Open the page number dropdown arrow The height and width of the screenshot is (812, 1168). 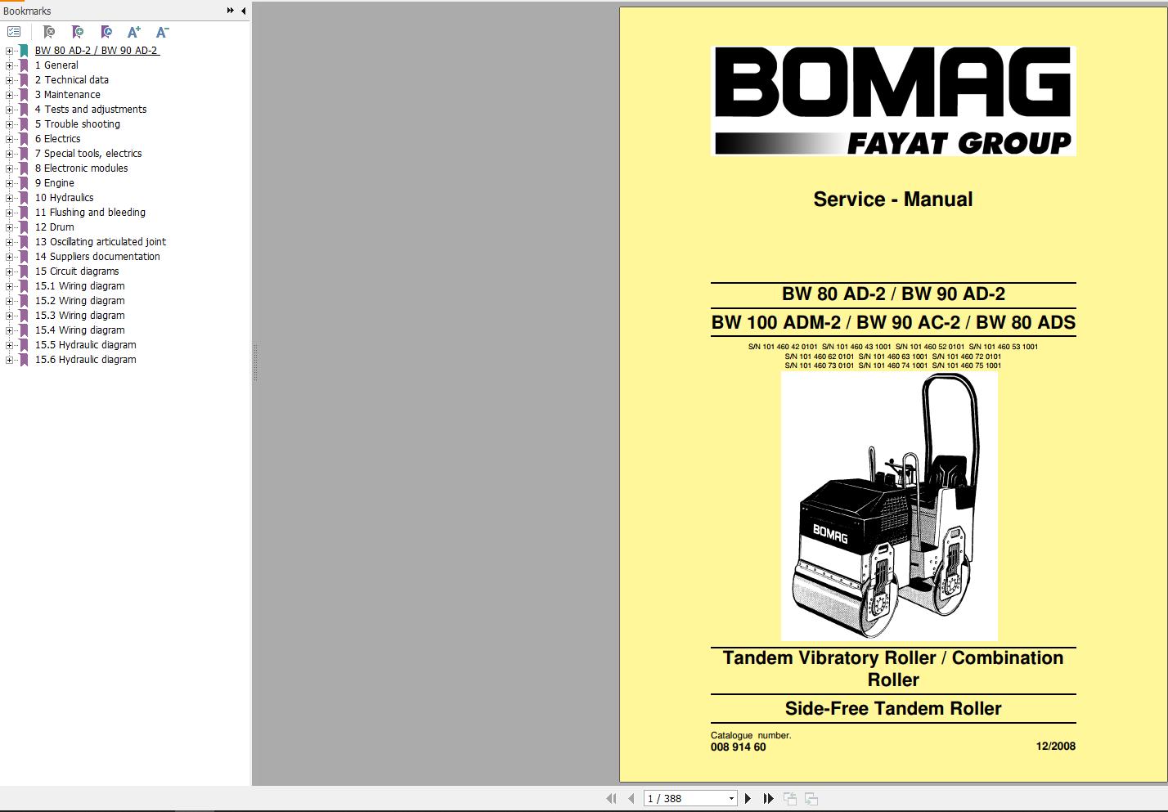731,799
